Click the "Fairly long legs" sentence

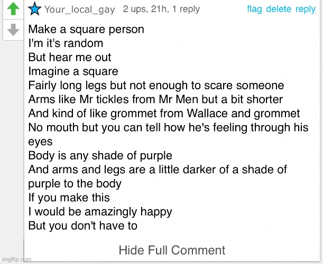coord(156,86)
